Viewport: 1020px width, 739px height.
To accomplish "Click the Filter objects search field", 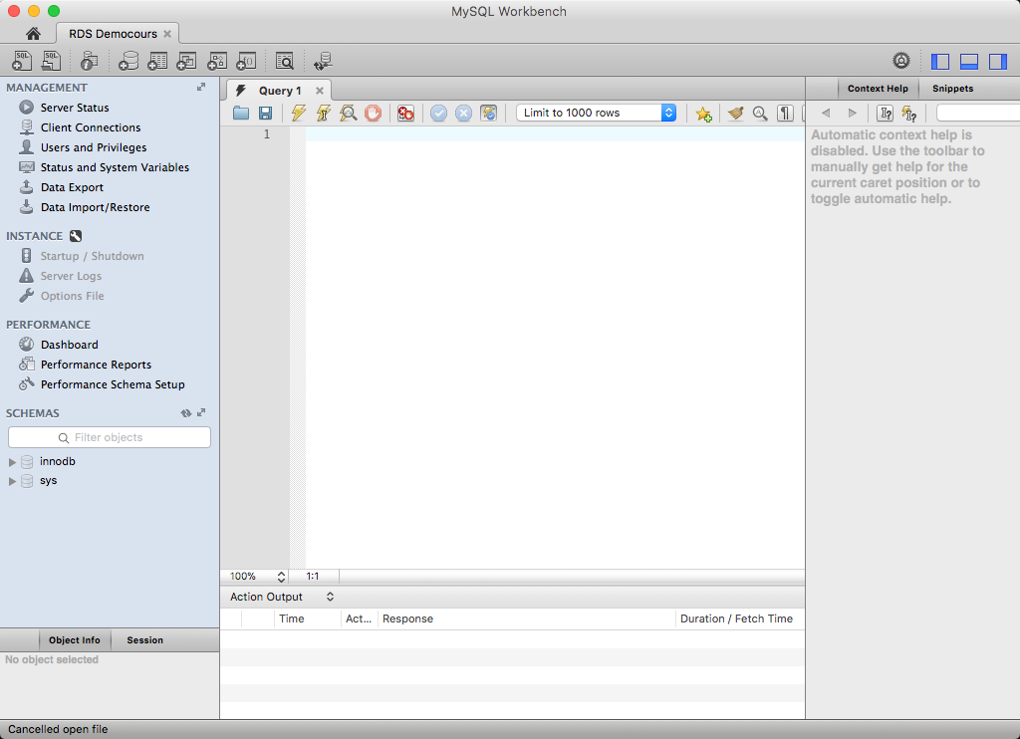I will point(110,437).
